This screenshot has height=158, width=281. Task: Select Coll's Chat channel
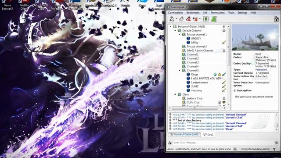coord(193,102)
